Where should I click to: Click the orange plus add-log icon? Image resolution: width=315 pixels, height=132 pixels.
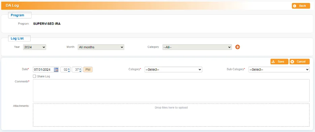click(238, 47)
